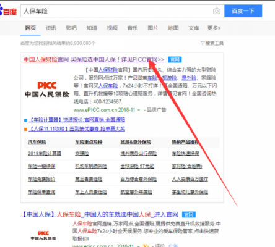Click the 官网 badge on second result
This screenshot has width=275, height=247.
tap(189, 215)
